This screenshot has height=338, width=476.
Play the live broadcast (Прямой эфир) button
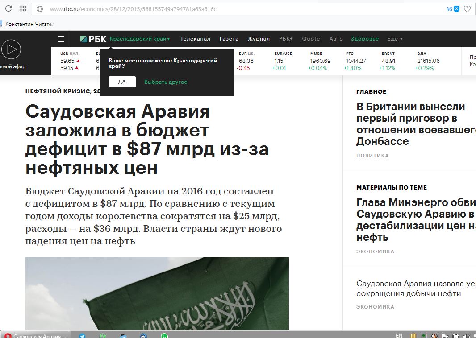[x=11, y=49]
